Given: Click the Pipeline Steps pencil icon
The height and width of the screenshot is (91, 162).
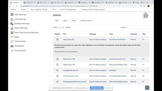Looking at the screenshot, I should point(12,41).
